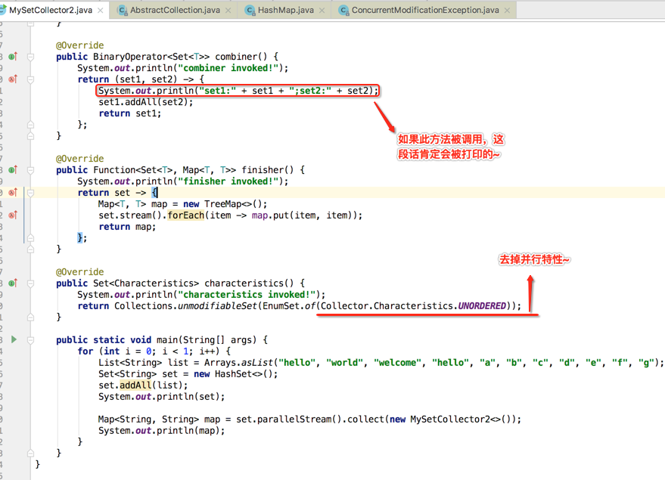This screenshot has width=665, height=480.
Task: Close the ConcurrentModificationException.java tab
Action: point(507,10)
